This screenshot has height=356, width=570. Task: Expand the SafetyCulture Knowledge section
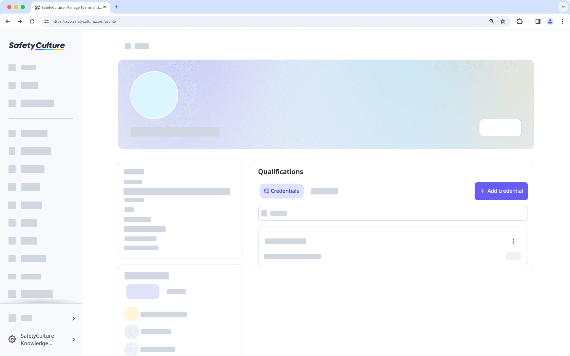[x=73, y=339]
